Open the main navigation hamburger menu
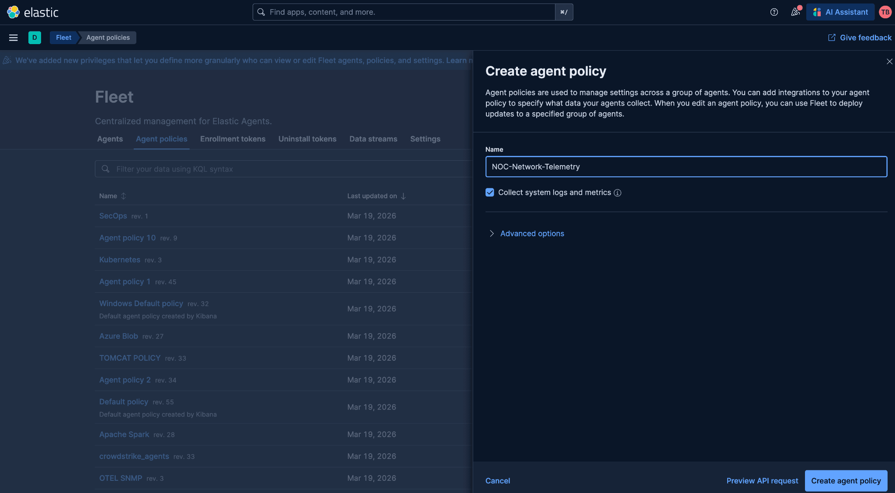Viewport: 895px width, 493px height. coord(14,38)
